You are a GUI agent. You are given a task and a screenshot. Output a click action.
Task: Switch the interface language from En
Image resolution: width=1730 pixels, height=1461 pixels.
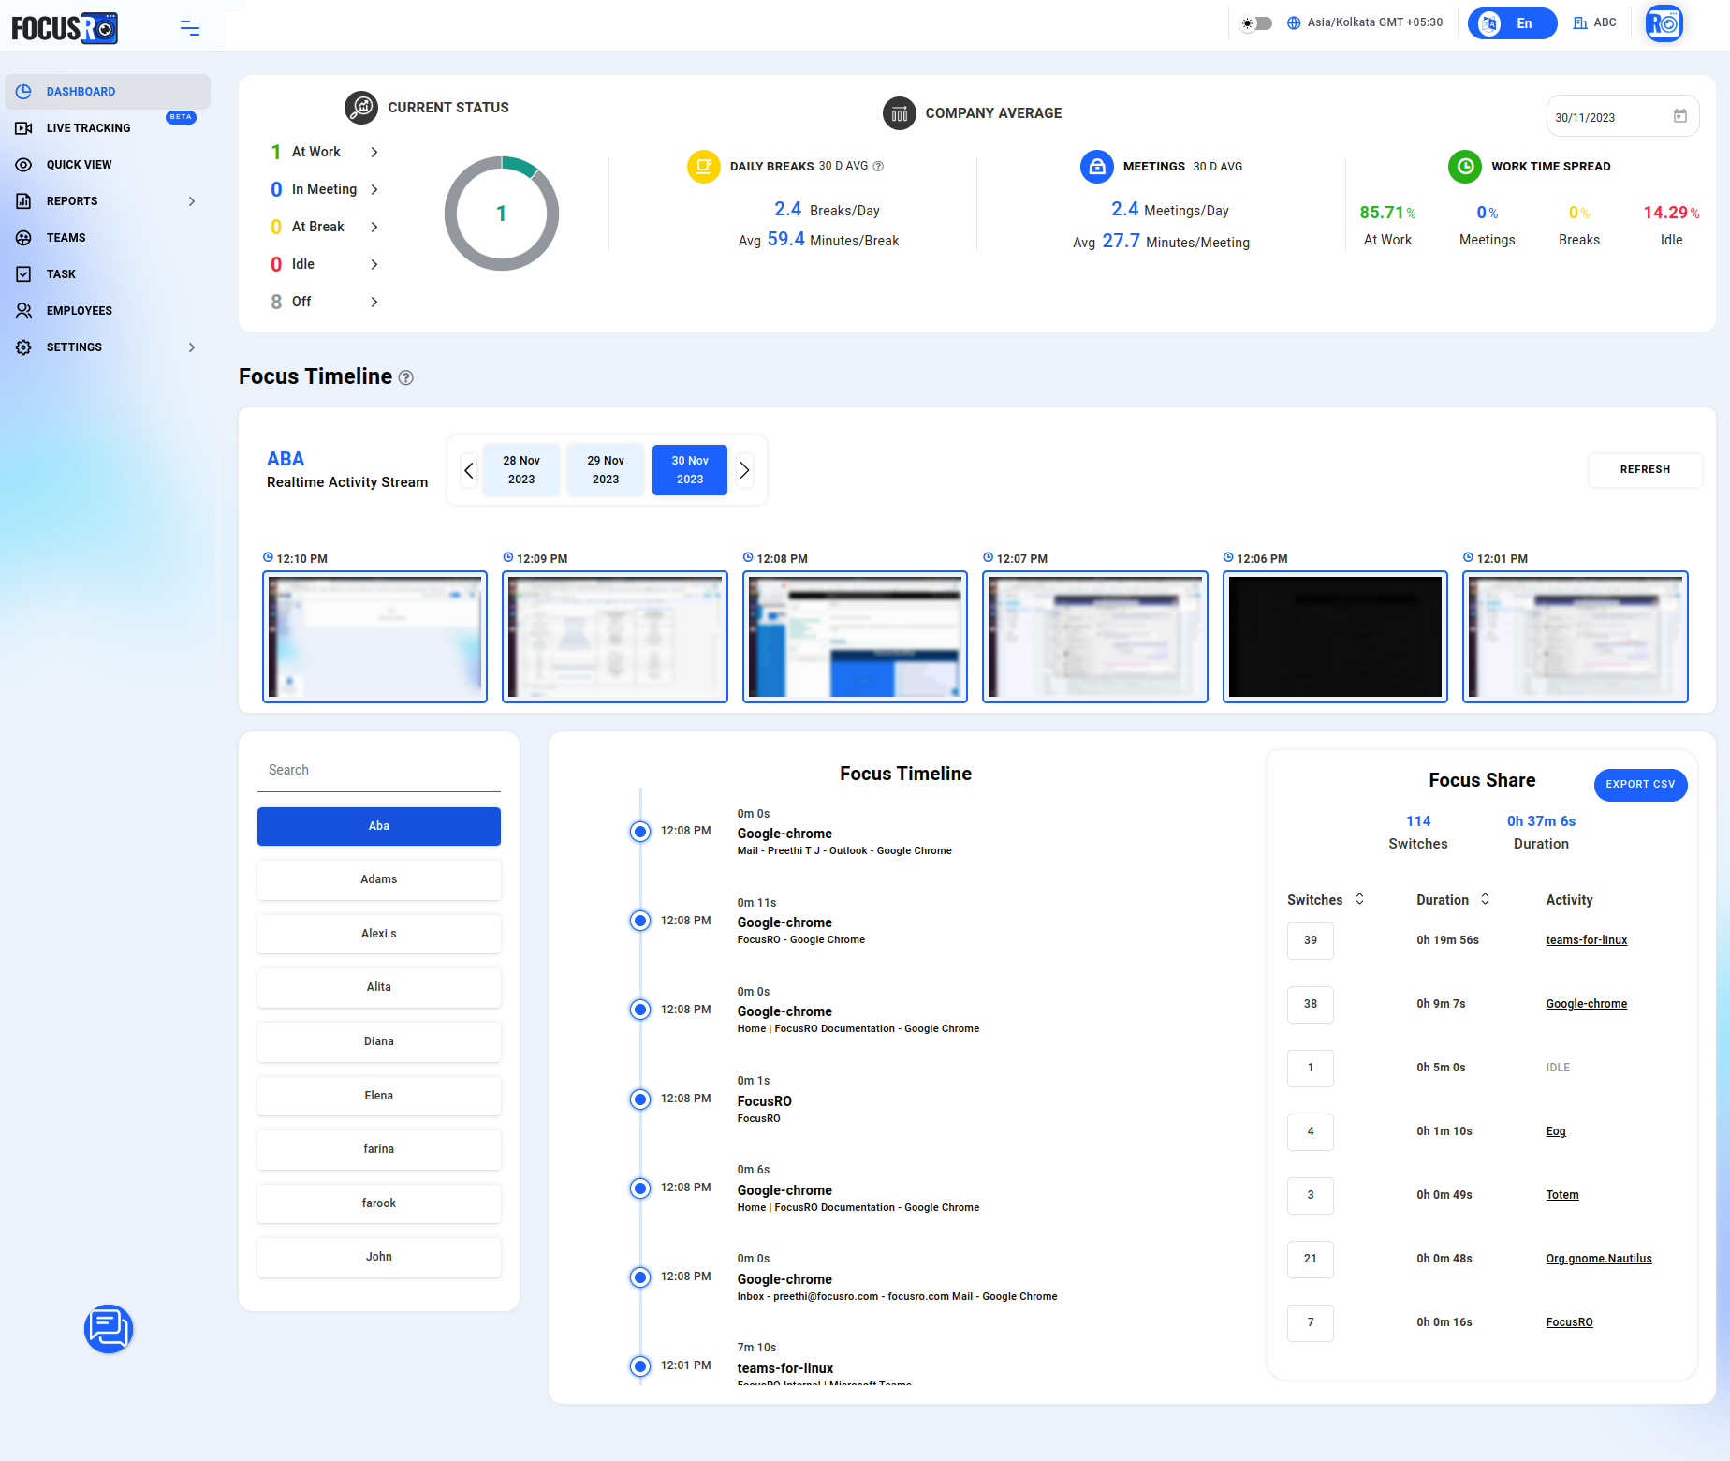point(1511,23)
